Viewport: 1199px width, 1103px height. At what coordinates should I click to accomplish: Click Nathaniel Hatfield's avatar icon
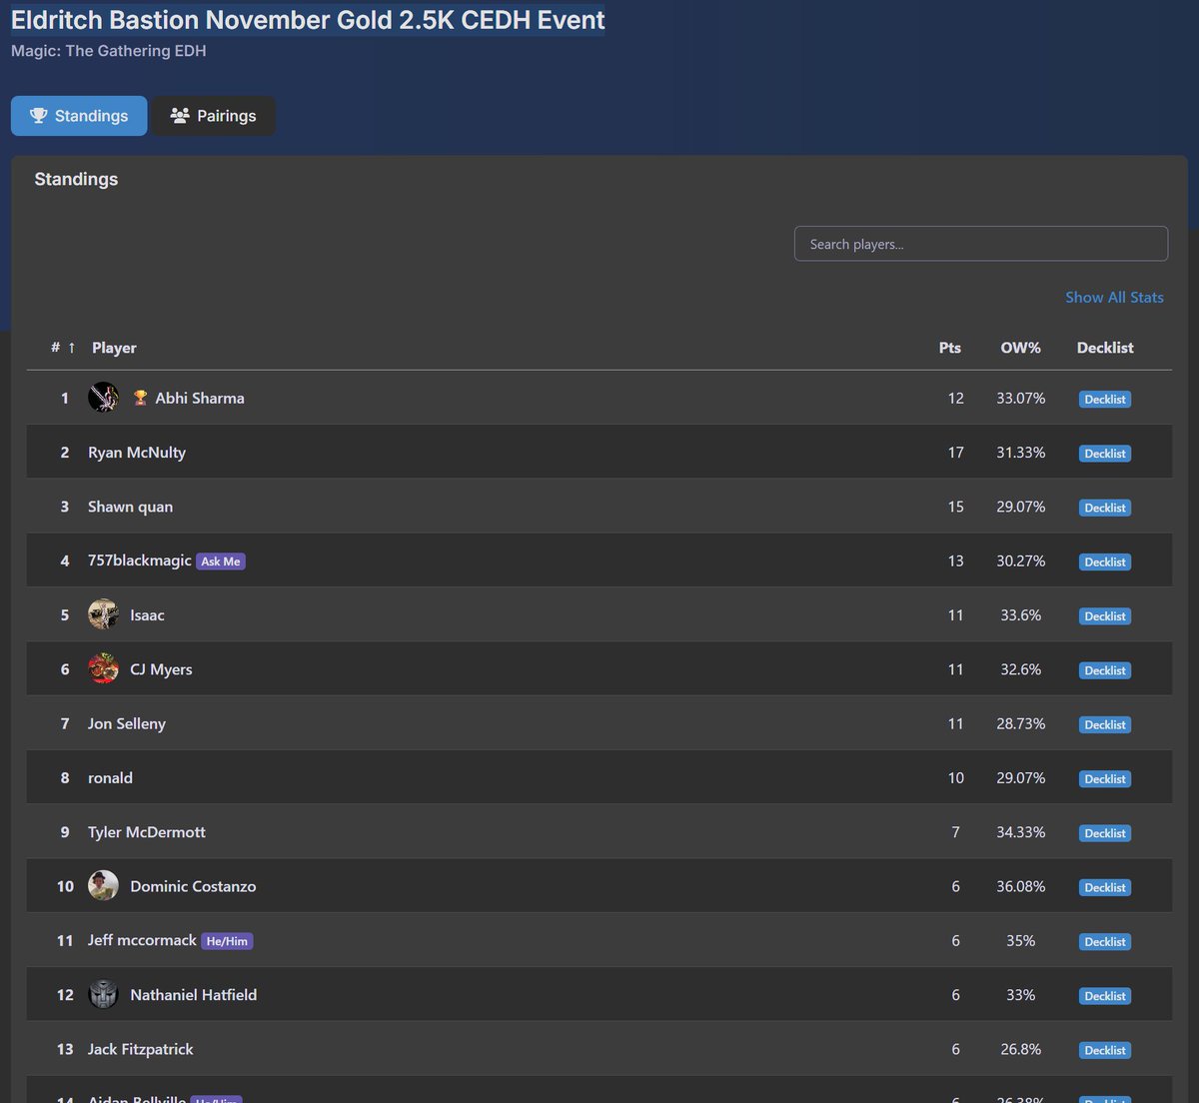[x=103, y=994]
